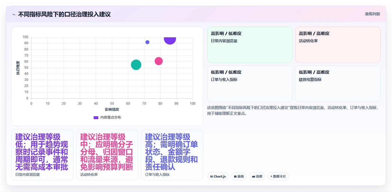Open the 低影响 / 低难度 quadrant card
This screenshot has width=392, height=192.
click(x=250, y=84)
